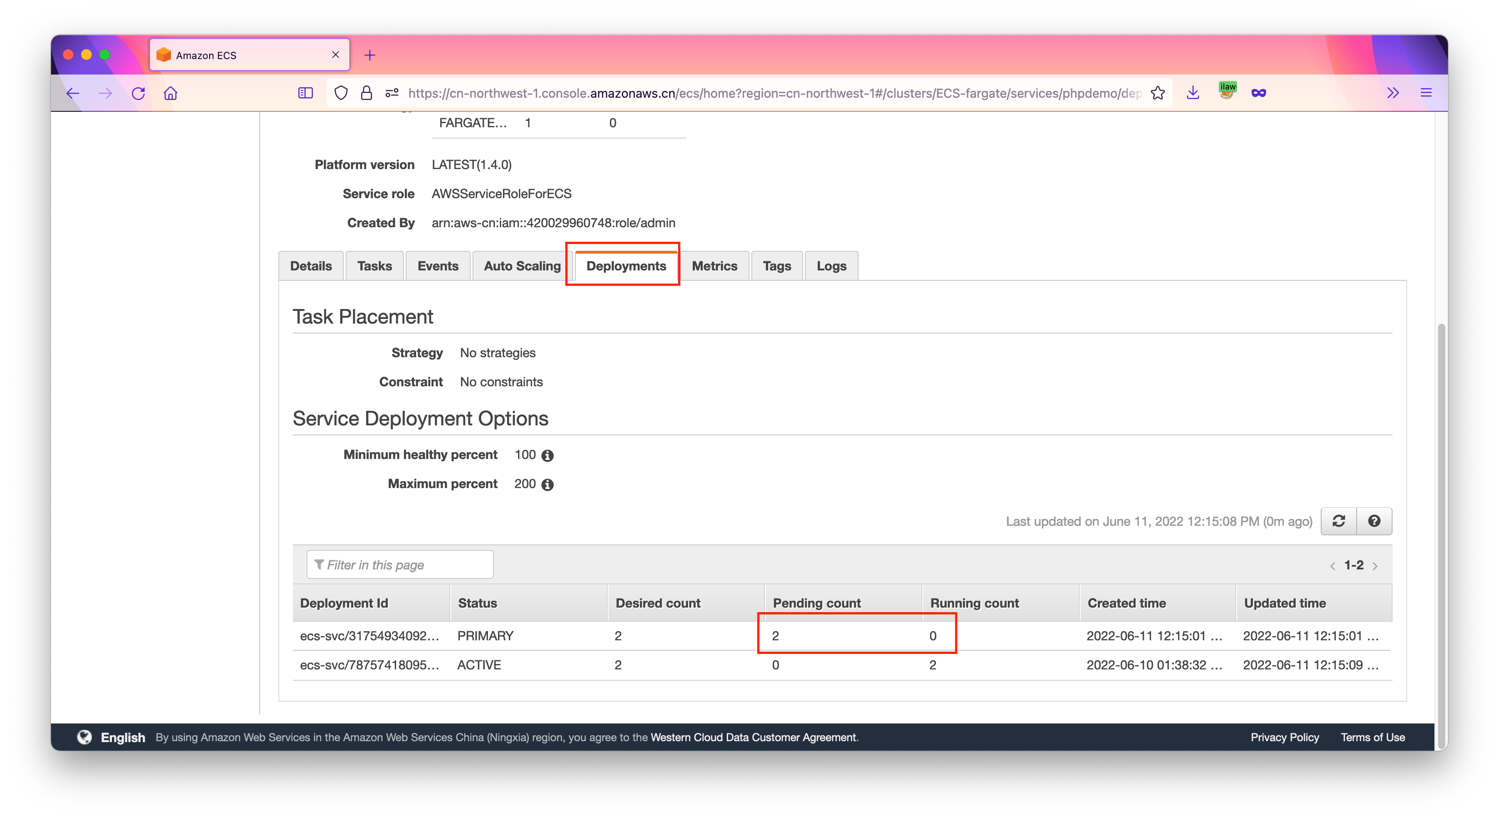Close the Amazon ECS browser tab
1499x818 pixels.
(336, 55)
